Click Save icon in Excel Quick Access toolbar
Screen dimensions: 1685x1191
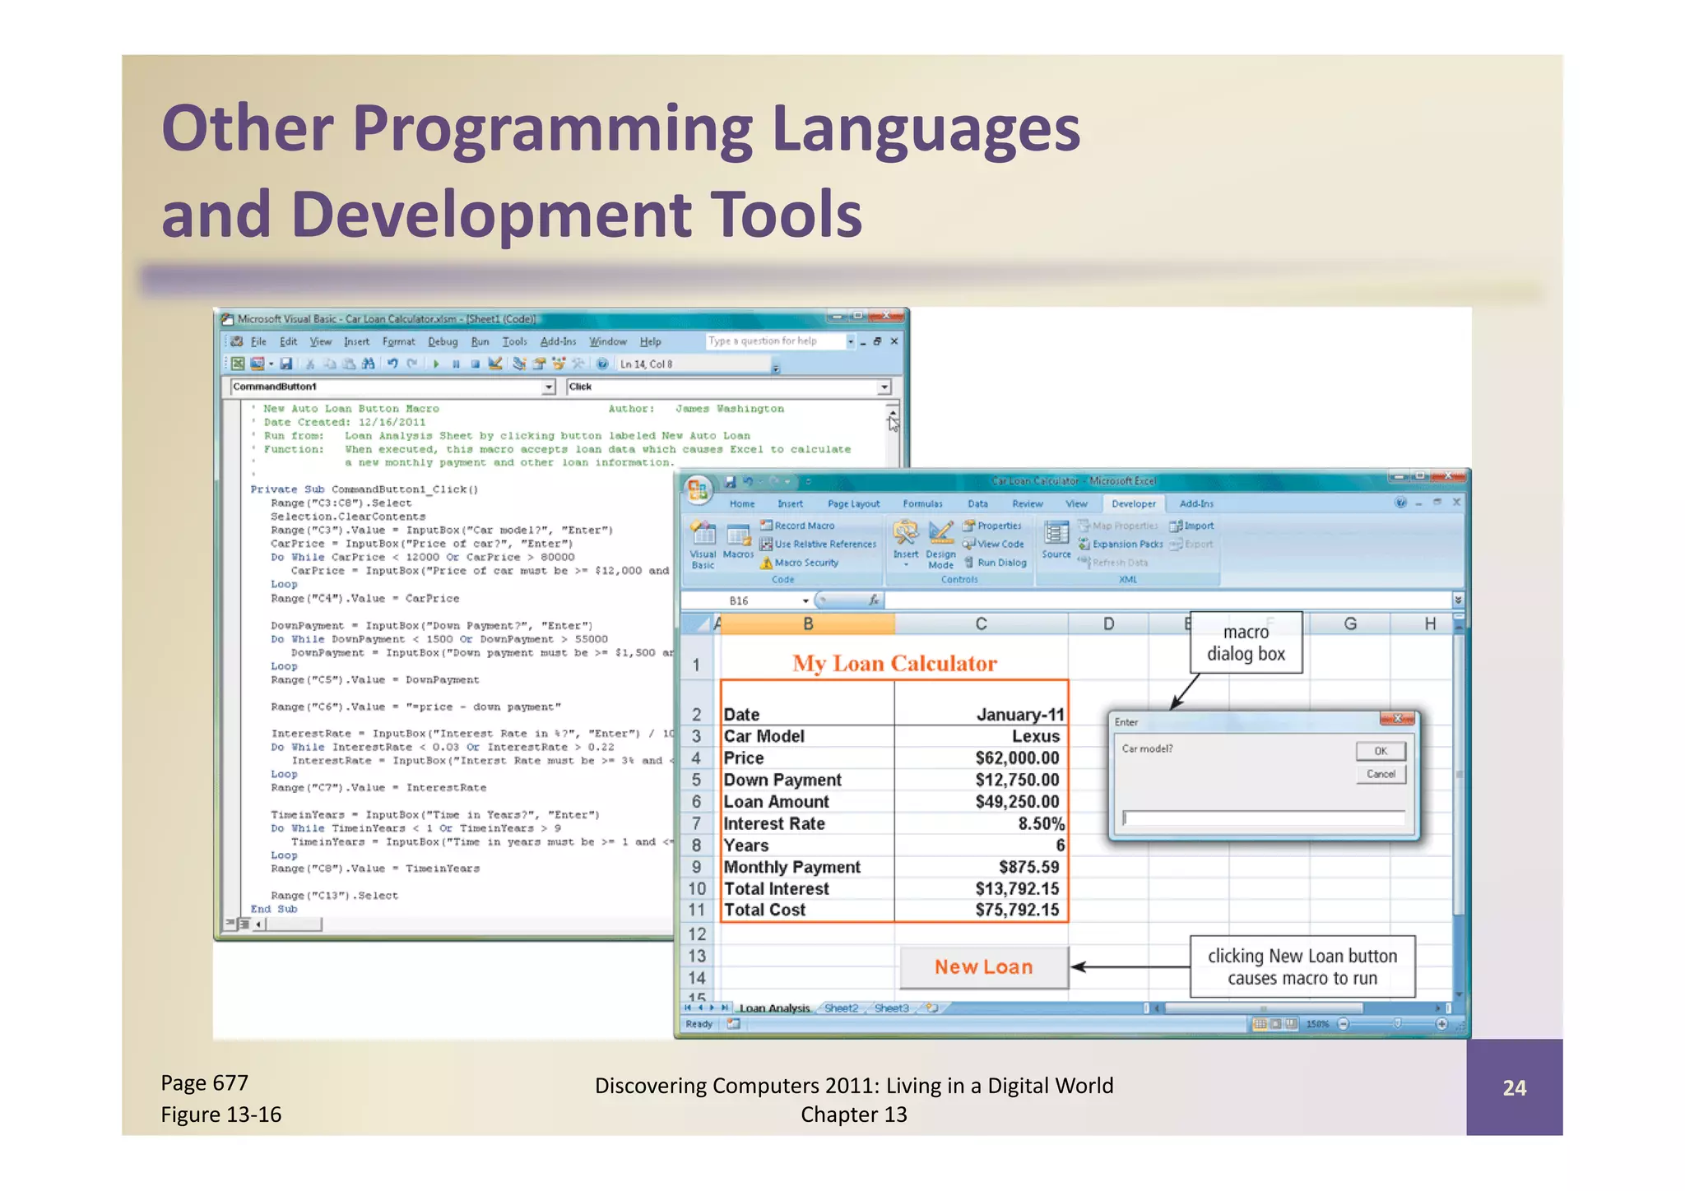(x=730, y=481)
